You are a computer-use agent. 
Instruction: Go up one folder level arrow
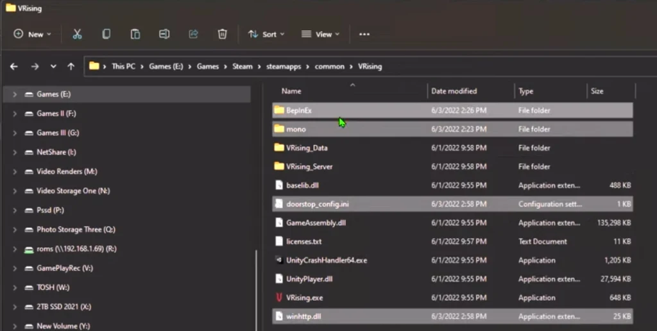click(71, 67)
